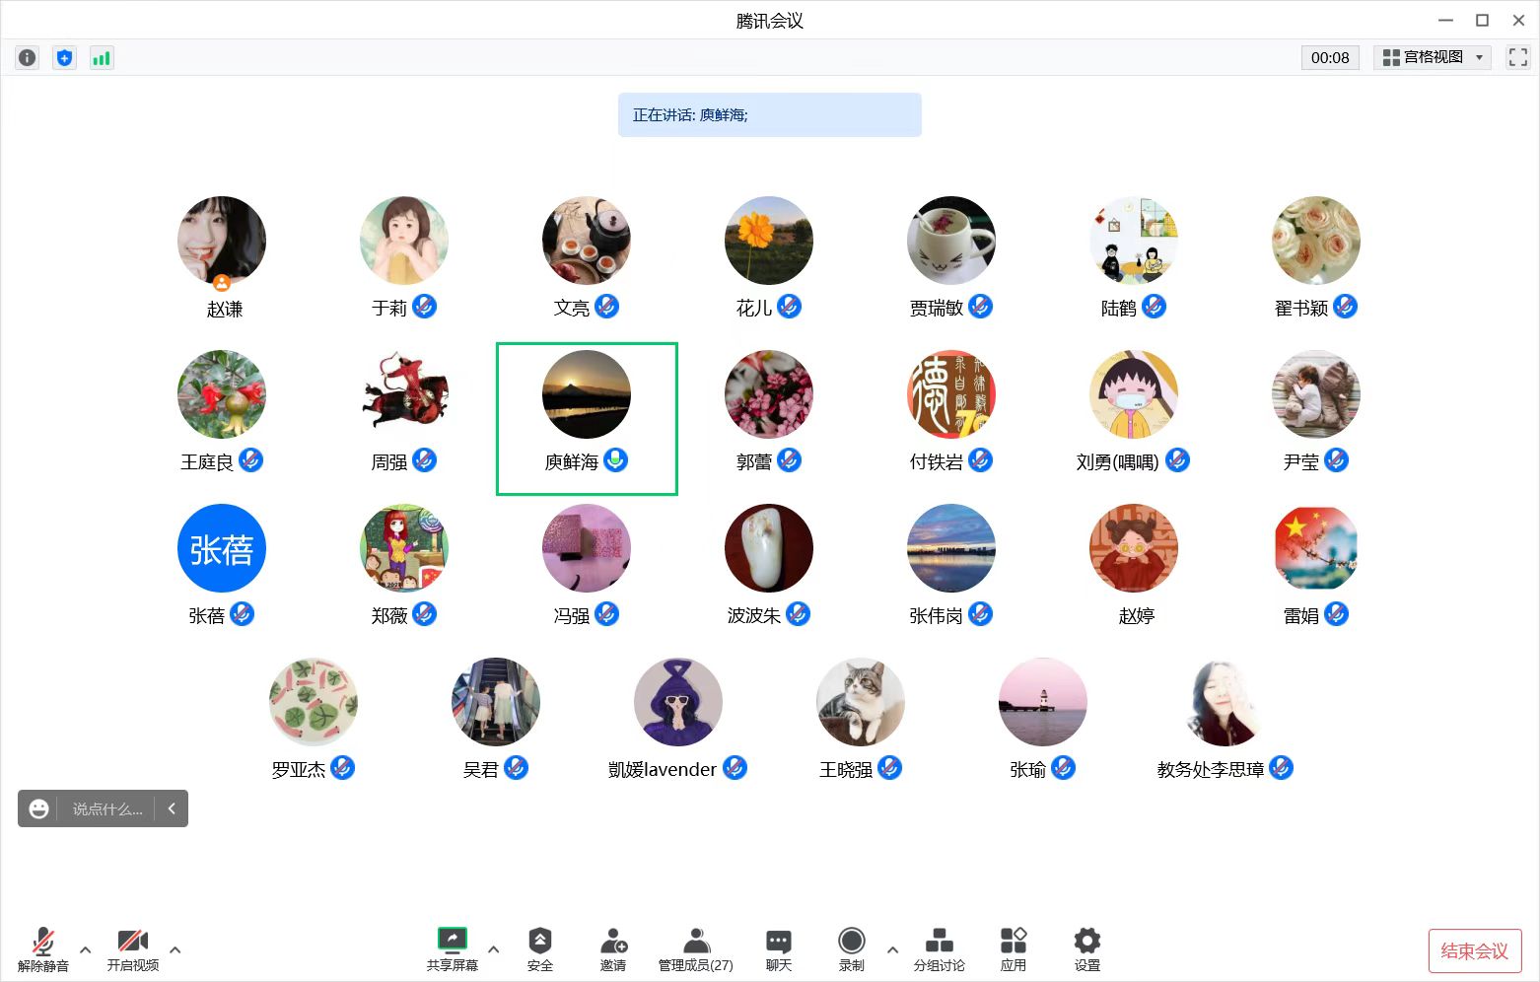Collapse the chat input bar arrow
Image resolution: width=1540 pixels, height=982 pixels.
(x=172, y=808)
